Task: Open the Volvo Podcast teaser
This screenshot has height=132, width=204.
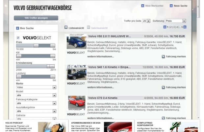Action: 36,126
